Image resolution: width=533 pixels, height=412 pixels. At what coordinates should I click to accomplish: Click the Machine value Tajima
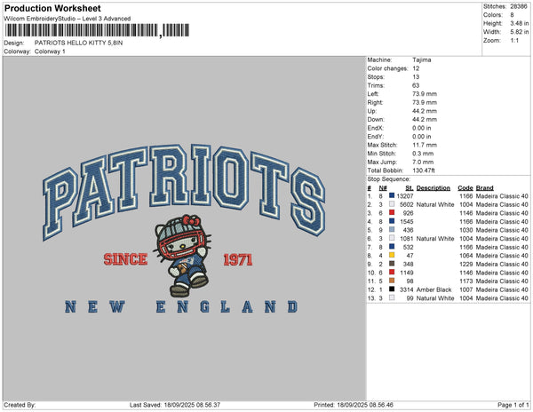421,59
